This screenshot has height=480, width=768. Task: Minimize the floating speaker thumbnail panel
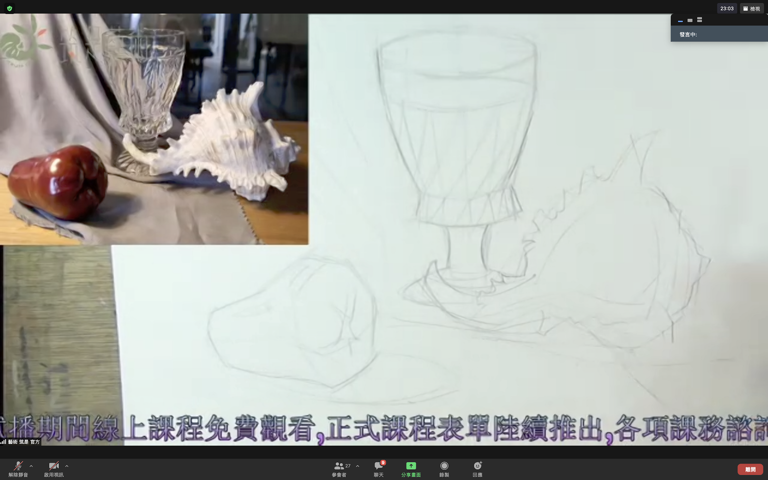(x=680, y=21)
